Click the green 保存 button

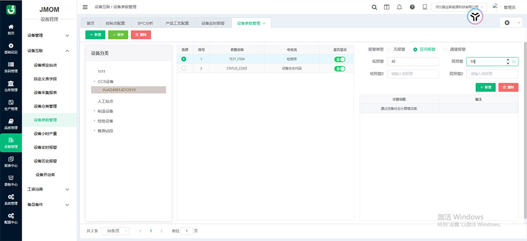click(118, 34)
